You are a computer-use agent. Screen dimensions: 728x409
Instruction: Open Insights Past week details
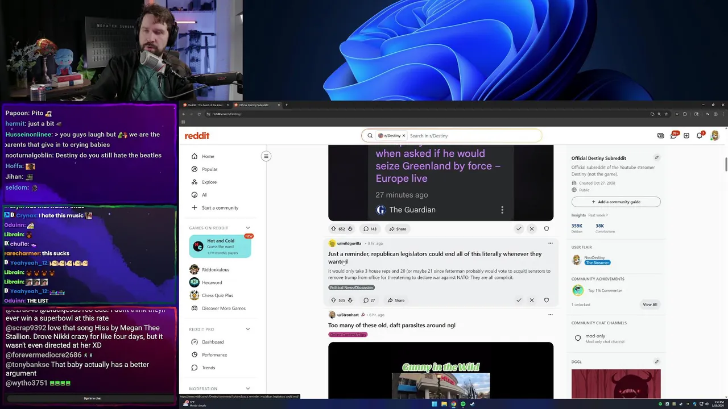(x=598, y=215)
